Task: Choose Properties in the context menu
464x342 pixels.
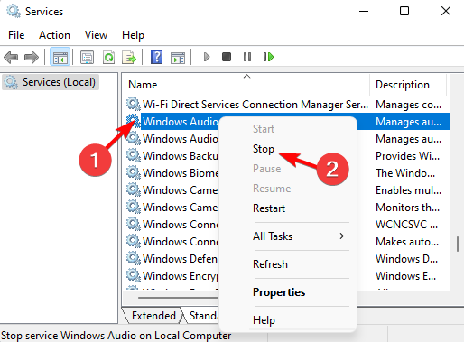Action: click(x=279, y=292)
